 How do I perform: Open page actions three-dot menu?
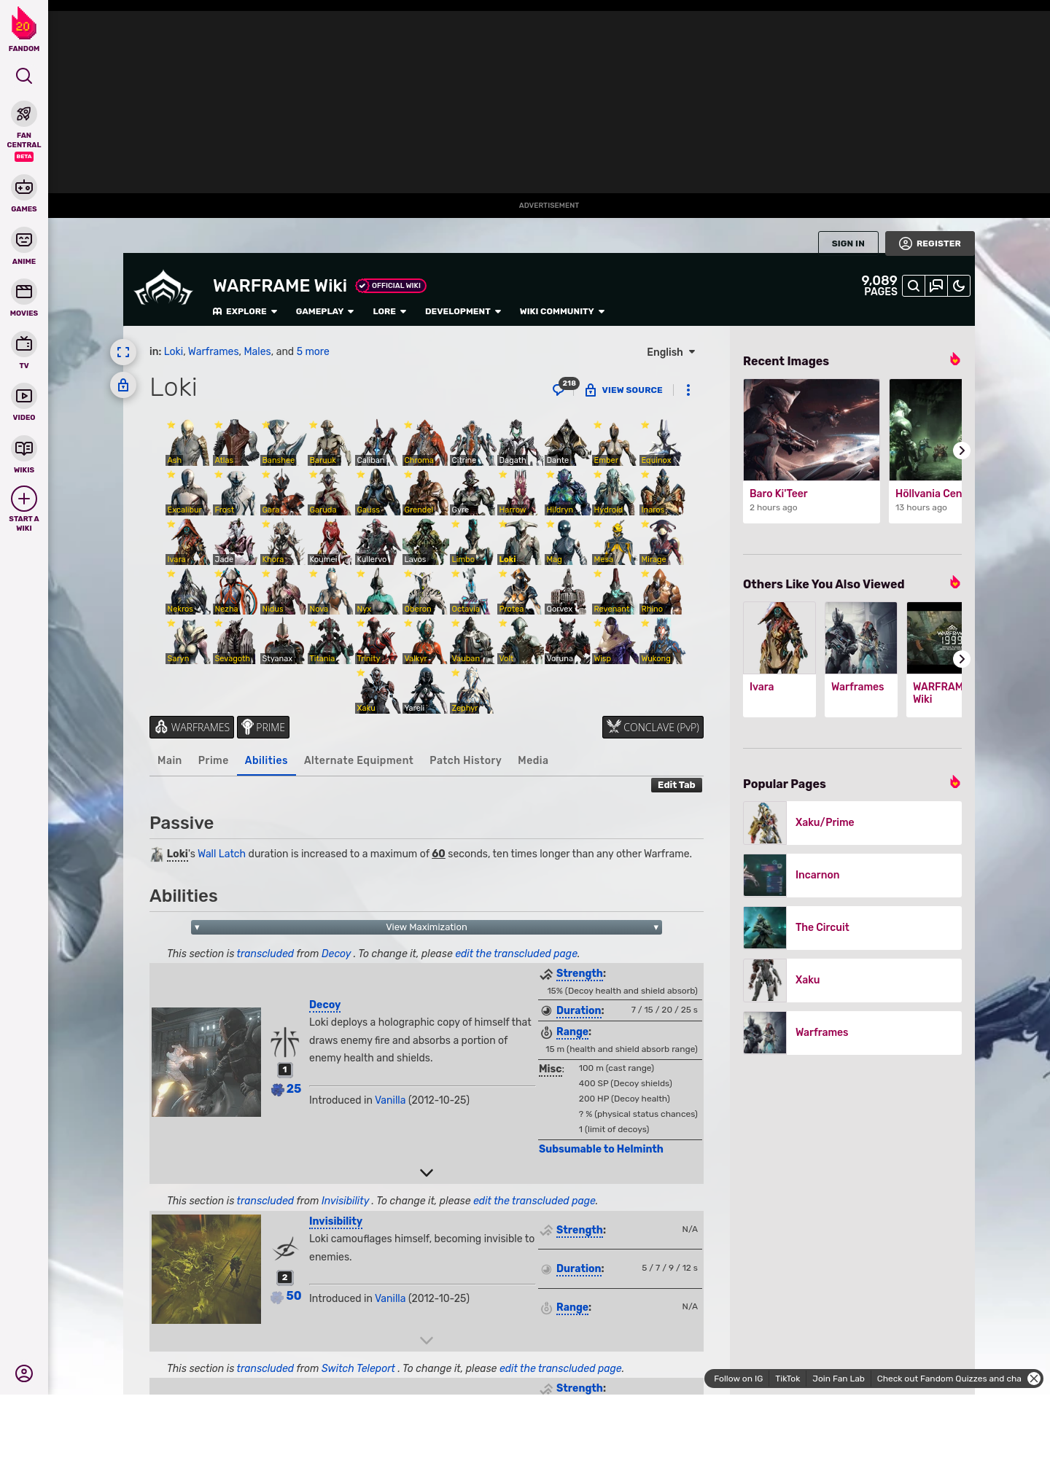click(688, 390)
